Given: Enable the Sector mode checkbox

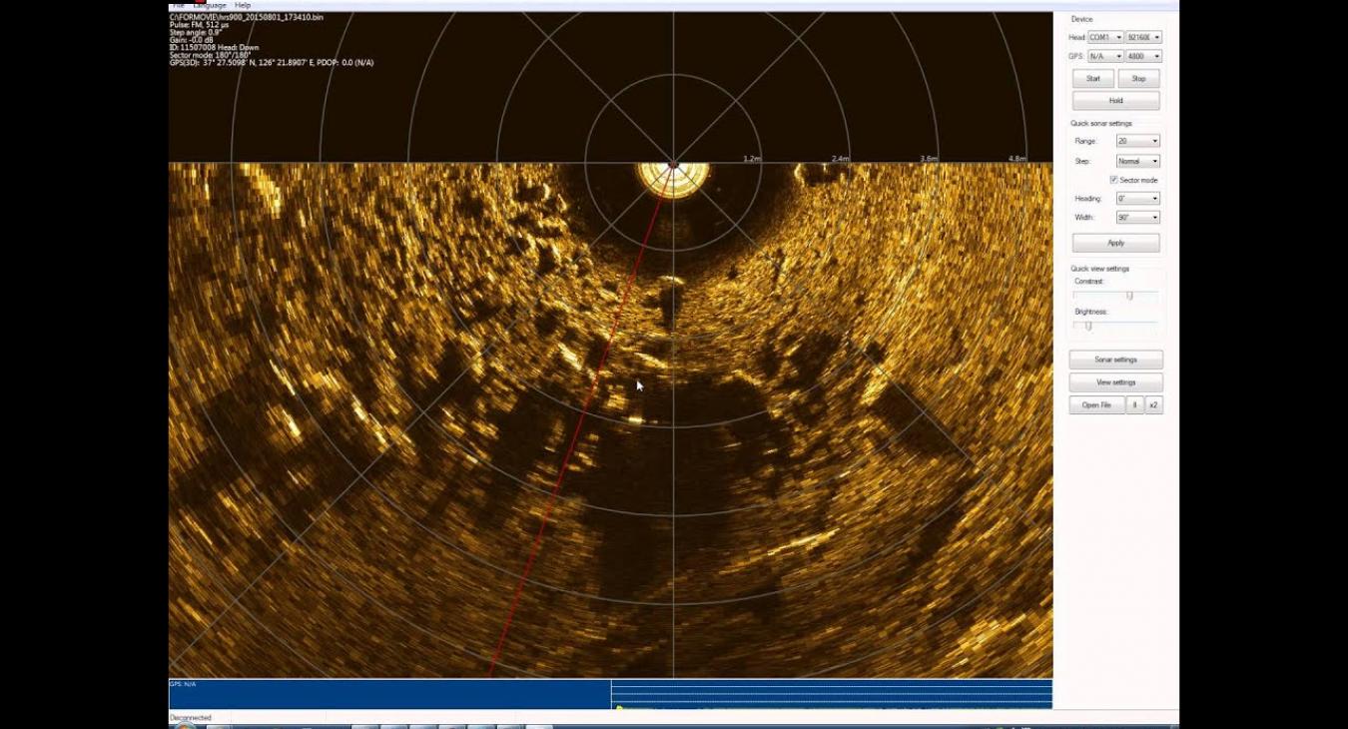Looking at the screenshot, I should (x=1113, y=179).
